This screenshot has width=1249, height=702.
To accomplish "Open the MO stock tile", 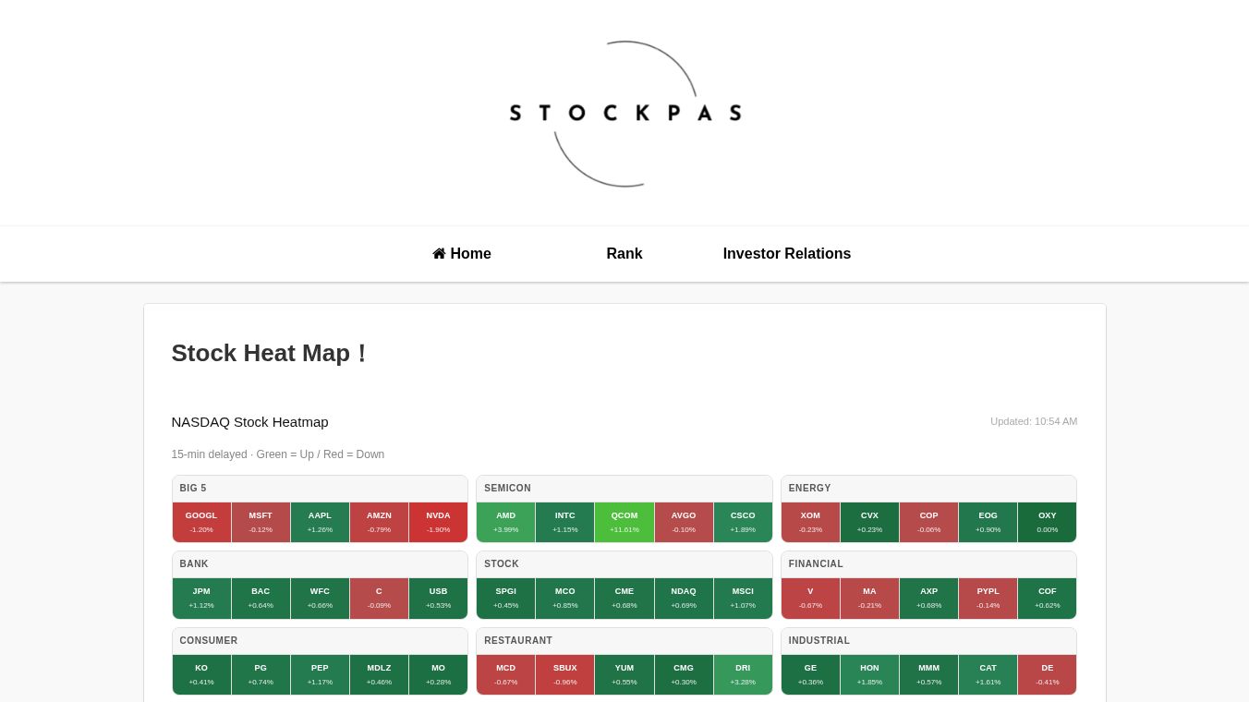I will pyautogui.click(x=438, y=674).
